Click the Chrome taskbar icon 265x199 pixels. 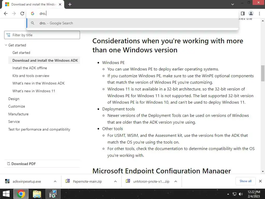(21, 194)
